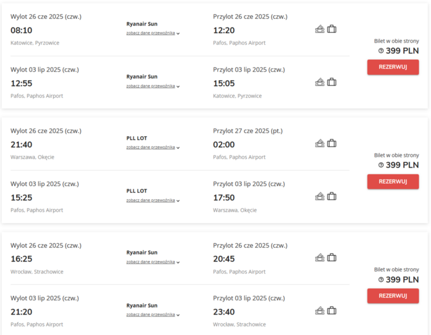This screenshot has width=431, height=335.
Task: Expand carrier details for 15:25 PLL LOT flight
Action: click(153, 200)
